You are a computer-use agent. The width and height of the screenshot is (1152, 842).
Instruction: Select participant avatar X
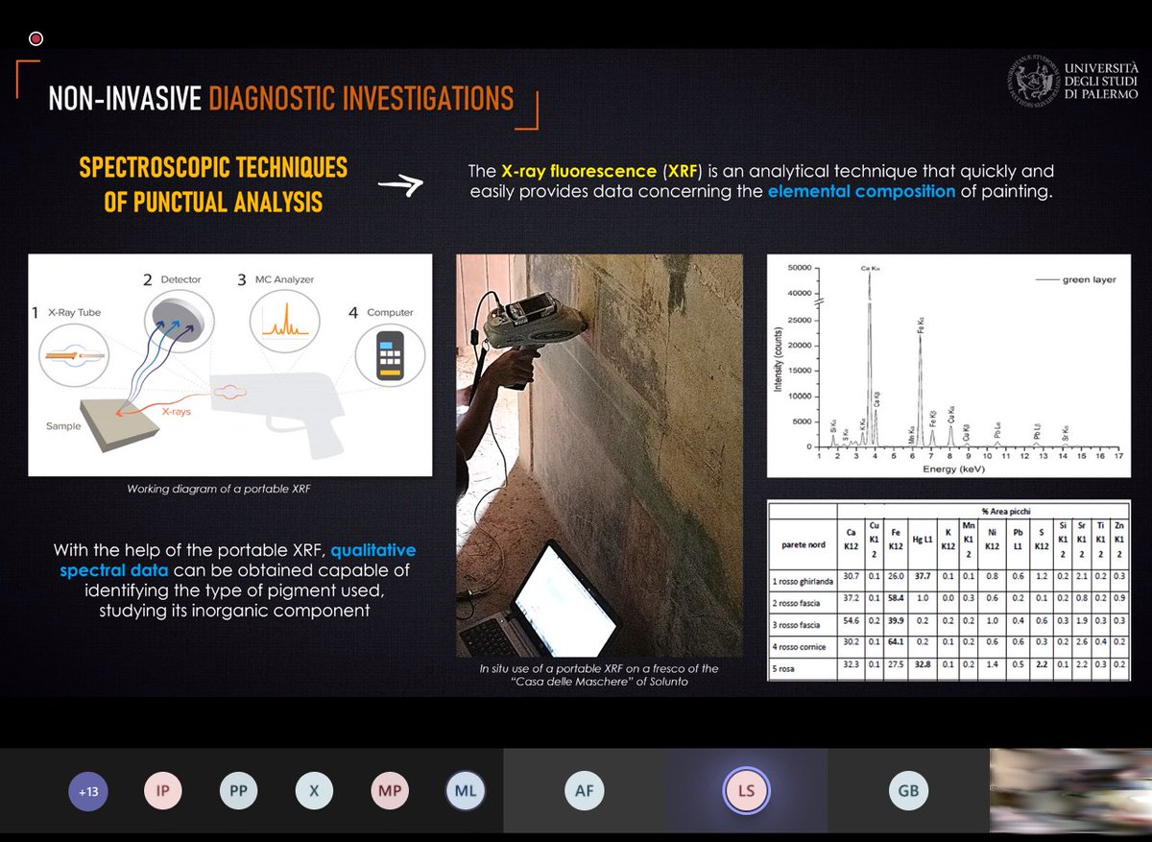(314, 792)
